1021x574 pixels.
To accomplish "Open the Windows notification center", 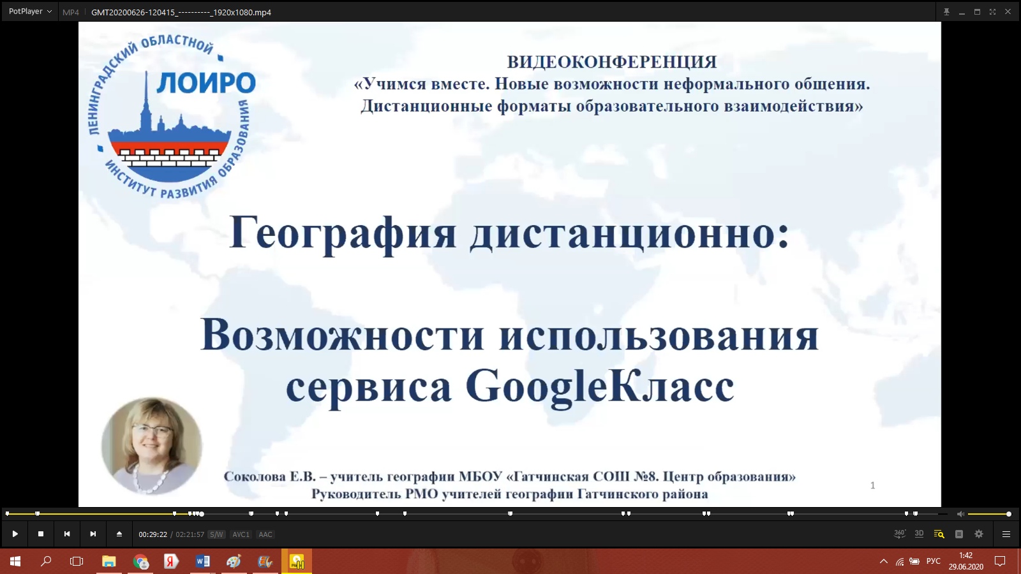I will click(x=1000, y=561).
